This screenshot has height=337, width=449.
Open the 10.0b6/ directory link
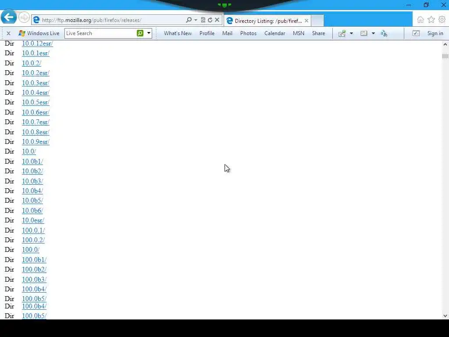coord(32,211)
